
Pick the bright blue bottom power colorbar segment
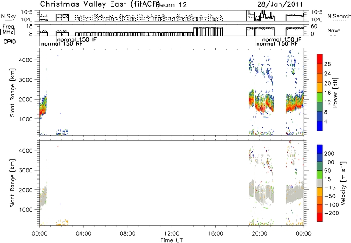pos(320,126)
